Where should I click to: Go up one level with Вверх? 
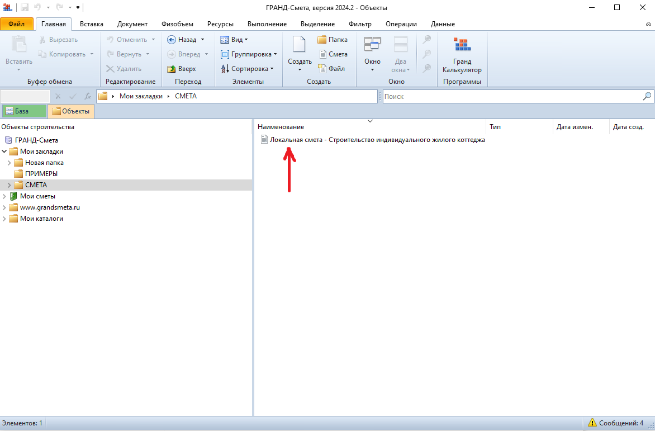click(x=181, y=69)
